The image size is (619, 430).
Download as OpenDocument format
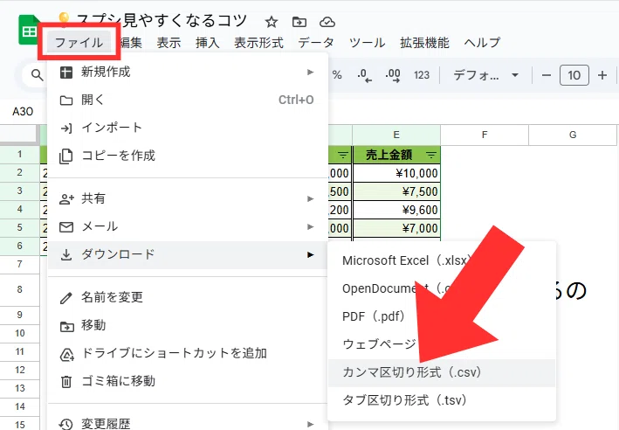442,288
